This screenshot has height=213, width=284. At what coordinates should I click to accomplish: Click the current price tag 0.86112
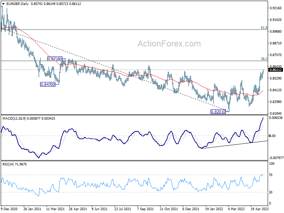(275, 70)
